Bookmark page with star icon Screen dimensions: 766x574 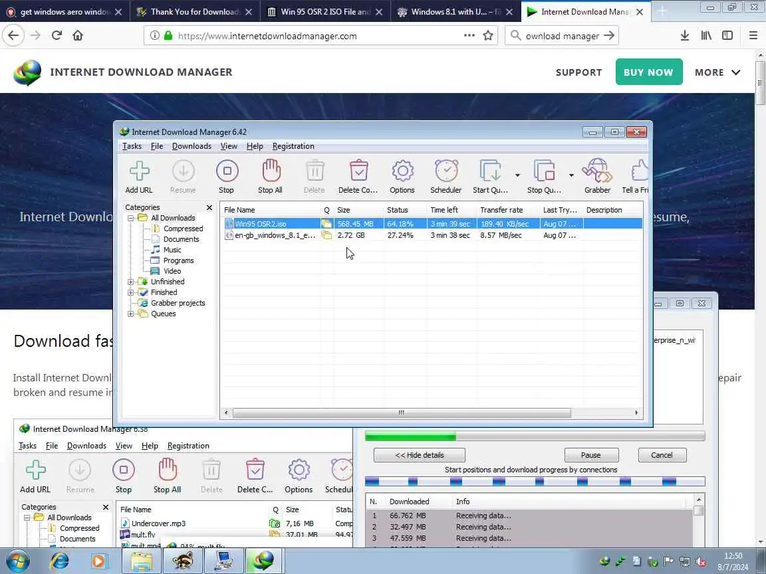[x=487, y=35]
